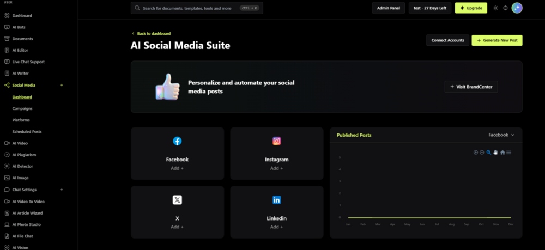
Task: Click the chart zoom-in plus icon
Action: point(475,153)
